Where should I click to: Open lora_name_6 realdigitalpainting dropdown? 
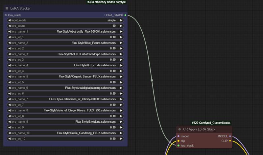(65, 88)
